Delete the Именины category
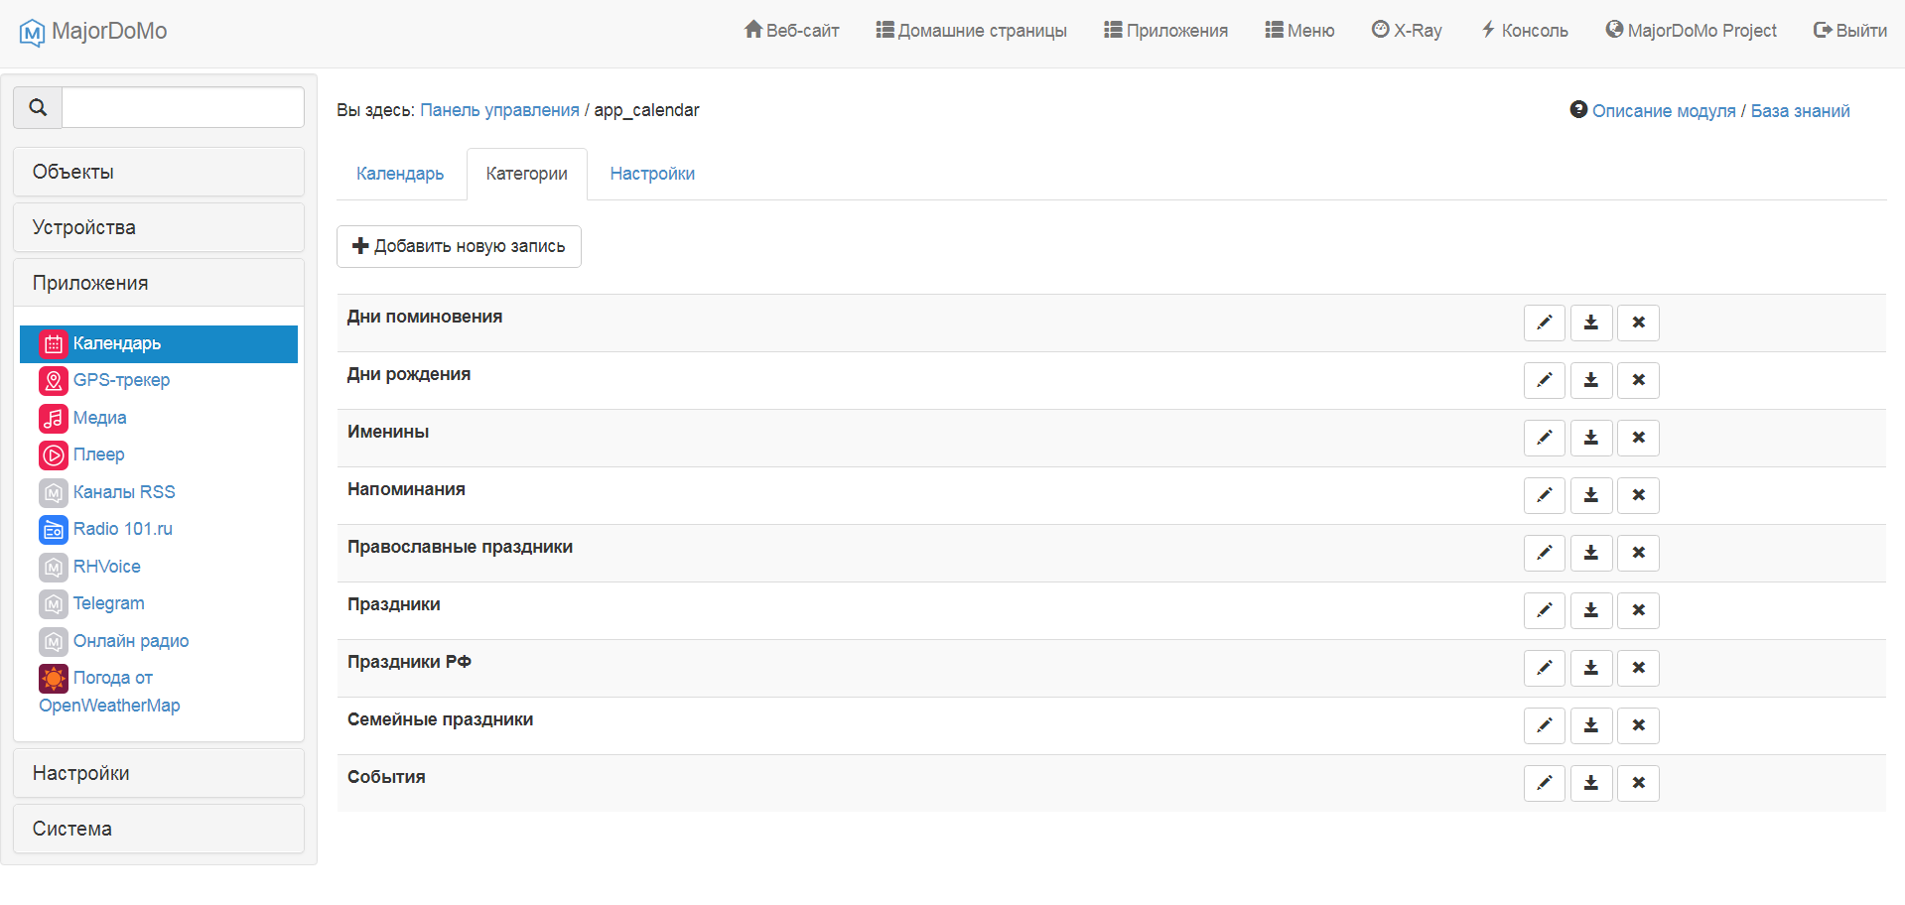1905x905 pixels. click(1638, 438)
